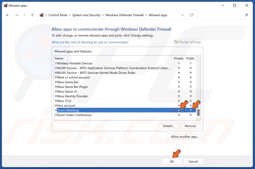The image size is (255, 169).
Task: Select WLAN Service Platform Coordination Protocol row
Action: pos(125,68)
